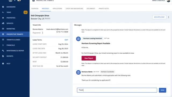The image size is (172, 97).
Task: Open the Properties menu item
Action: (x=15, y=18)
